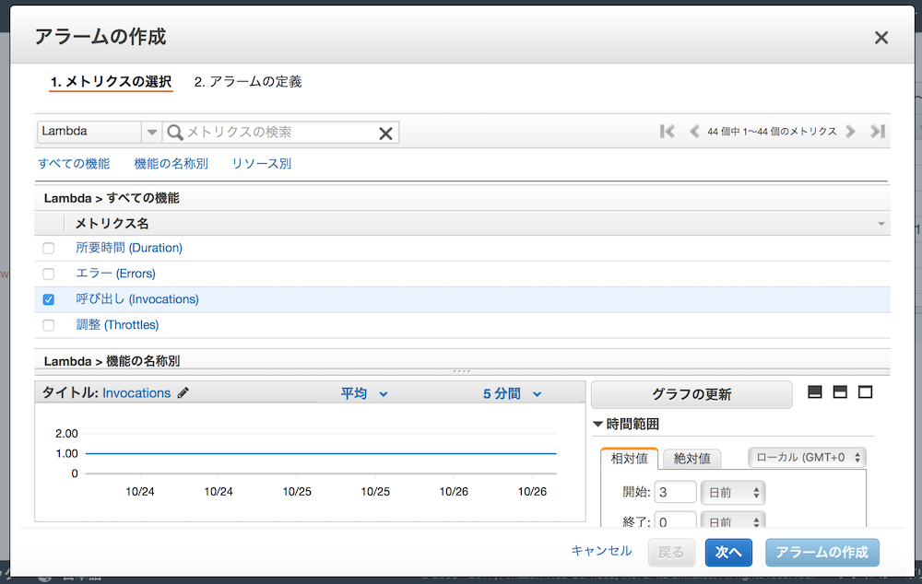Open the 平均 statistic dropdown
The image size is (922, 584).
(x=365, y=394)
